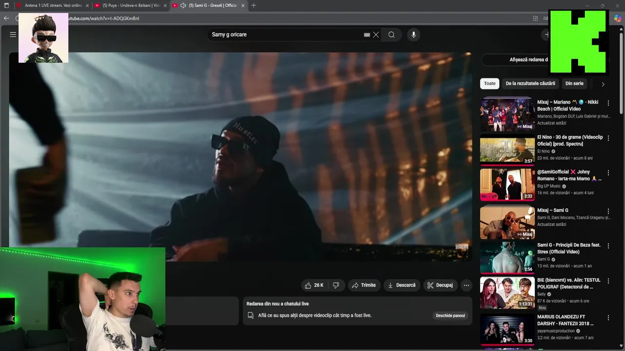Open more actions ellipsis under video

[466, 285]
